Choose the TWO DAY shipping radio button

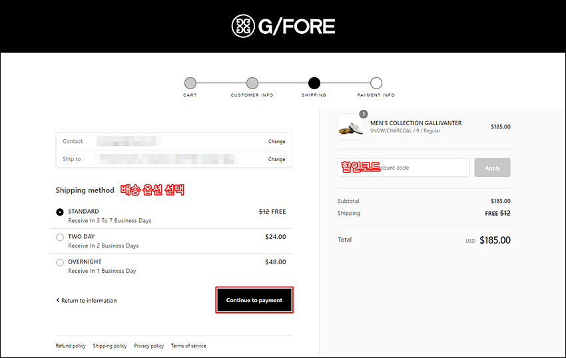point(60,237)
